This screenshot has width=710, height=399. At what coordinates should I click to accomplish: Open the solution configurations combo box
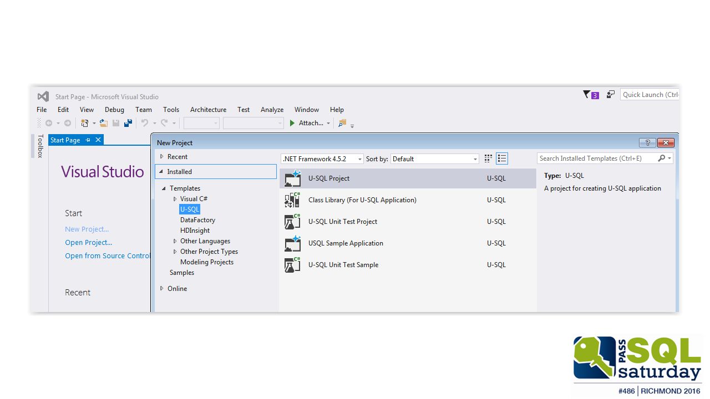[201, 123]
